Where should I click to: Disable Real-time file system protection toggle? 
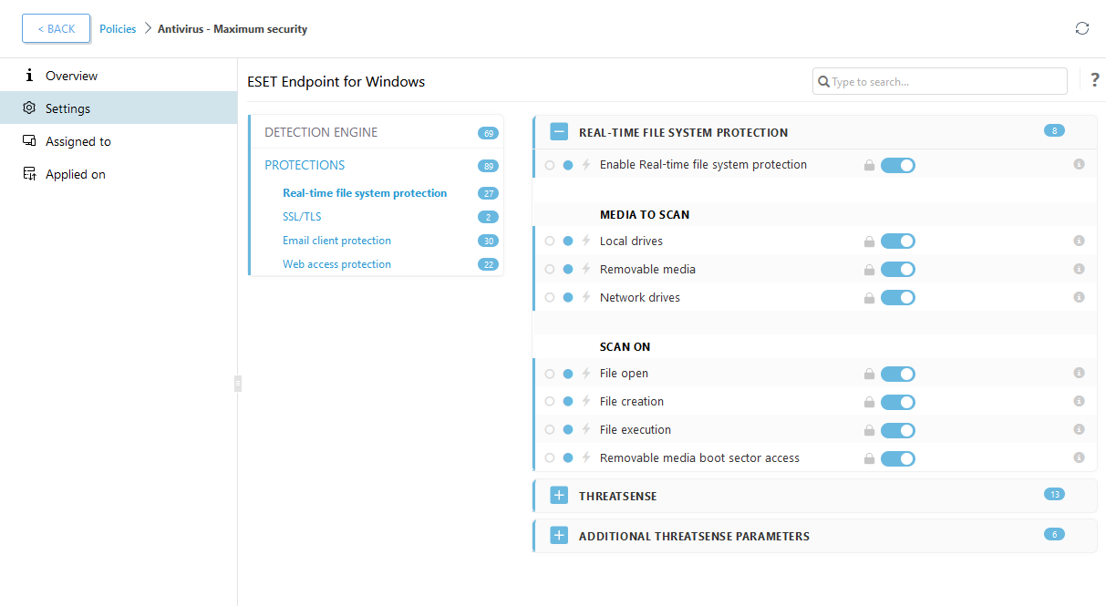(x=898, y=165)
